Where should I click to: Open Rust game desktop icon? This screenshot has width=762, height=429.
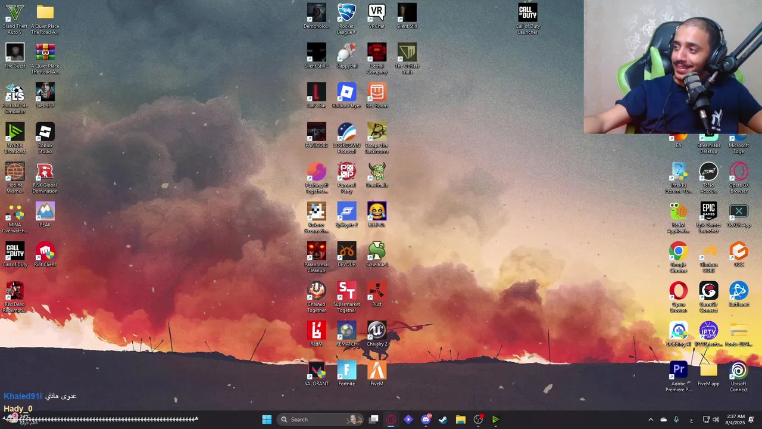click(377, 294)
